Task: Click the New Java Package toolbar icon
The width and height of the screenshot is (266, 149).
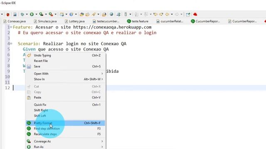Action: click(x=62, y=14)
